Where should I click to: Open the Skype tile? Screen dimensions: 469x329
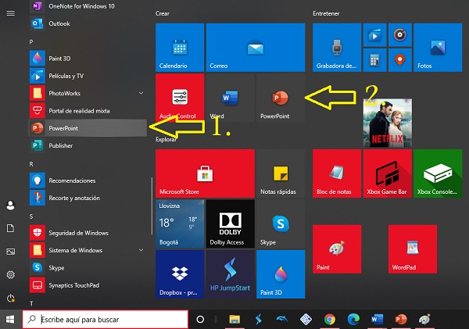point(281,224)
